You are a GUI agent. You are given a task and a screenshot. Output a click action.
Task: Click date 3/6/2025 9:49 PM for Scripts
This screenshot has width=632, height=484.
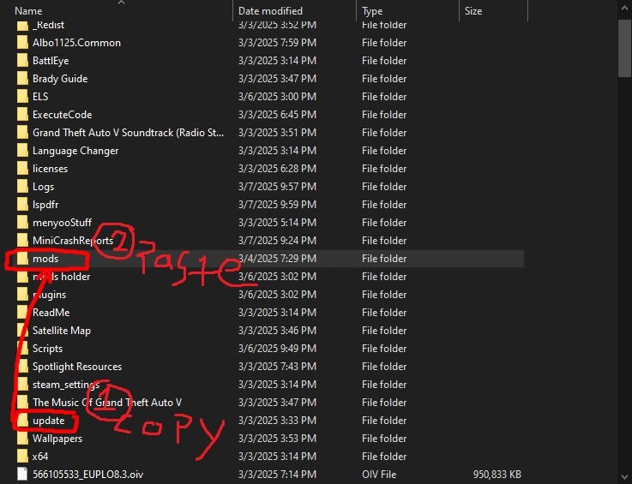tap(277, 349)
